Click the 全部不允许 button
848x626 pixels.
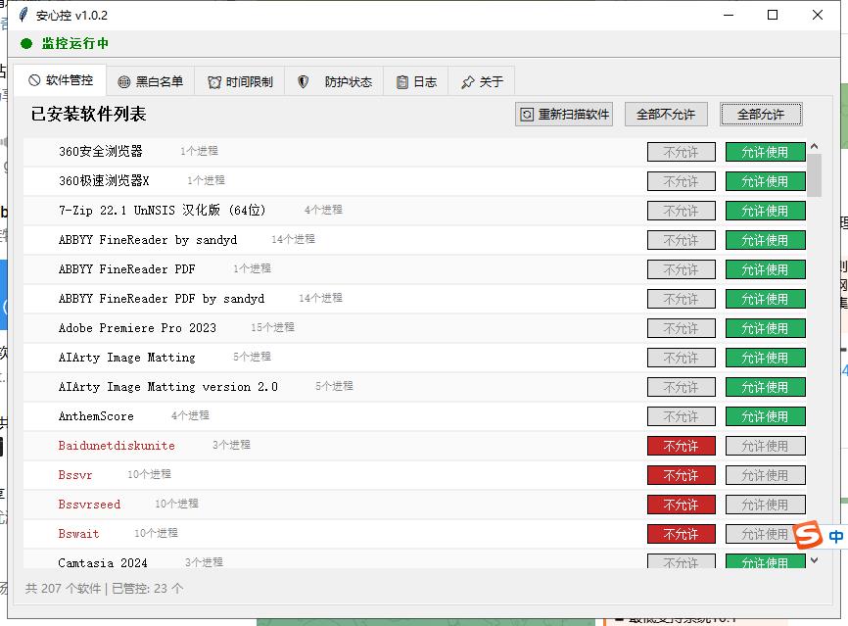click(666, 115)
